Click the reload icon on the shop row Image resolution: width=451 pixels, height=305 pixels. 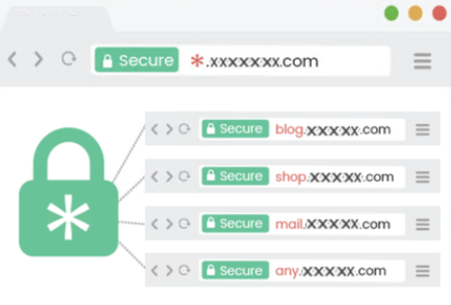click(x=184, y=176)
